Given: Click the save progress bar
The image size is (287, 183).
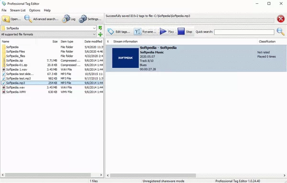Looking at the screenshot, I should tap(190, 21).
